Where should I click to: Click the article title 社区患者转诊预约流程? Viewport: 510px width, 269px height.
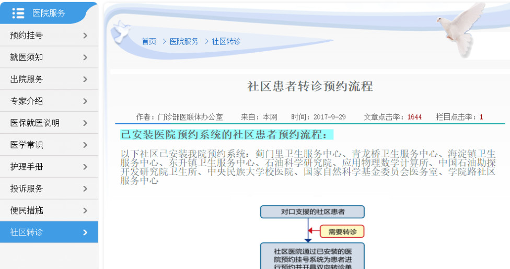(x=310, y=86)
